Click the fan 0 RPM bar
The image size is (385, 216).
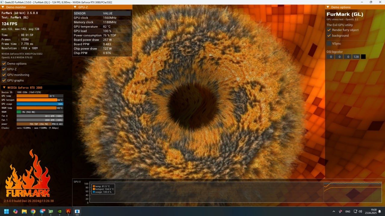(x=40, y=116)
